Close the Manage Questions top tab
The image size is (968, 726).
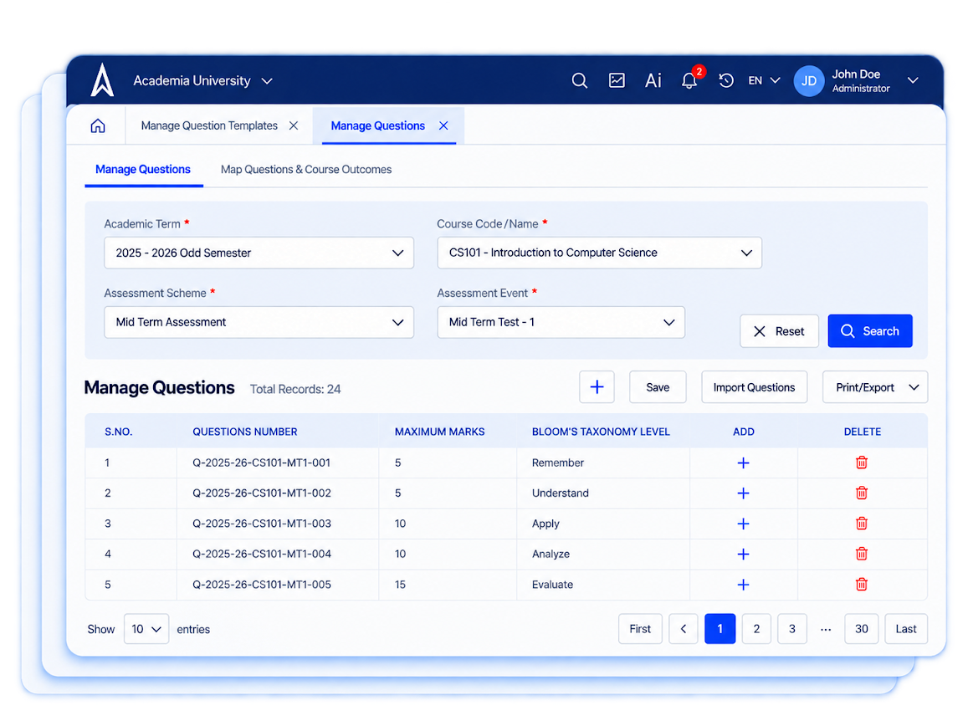[443, 126]
